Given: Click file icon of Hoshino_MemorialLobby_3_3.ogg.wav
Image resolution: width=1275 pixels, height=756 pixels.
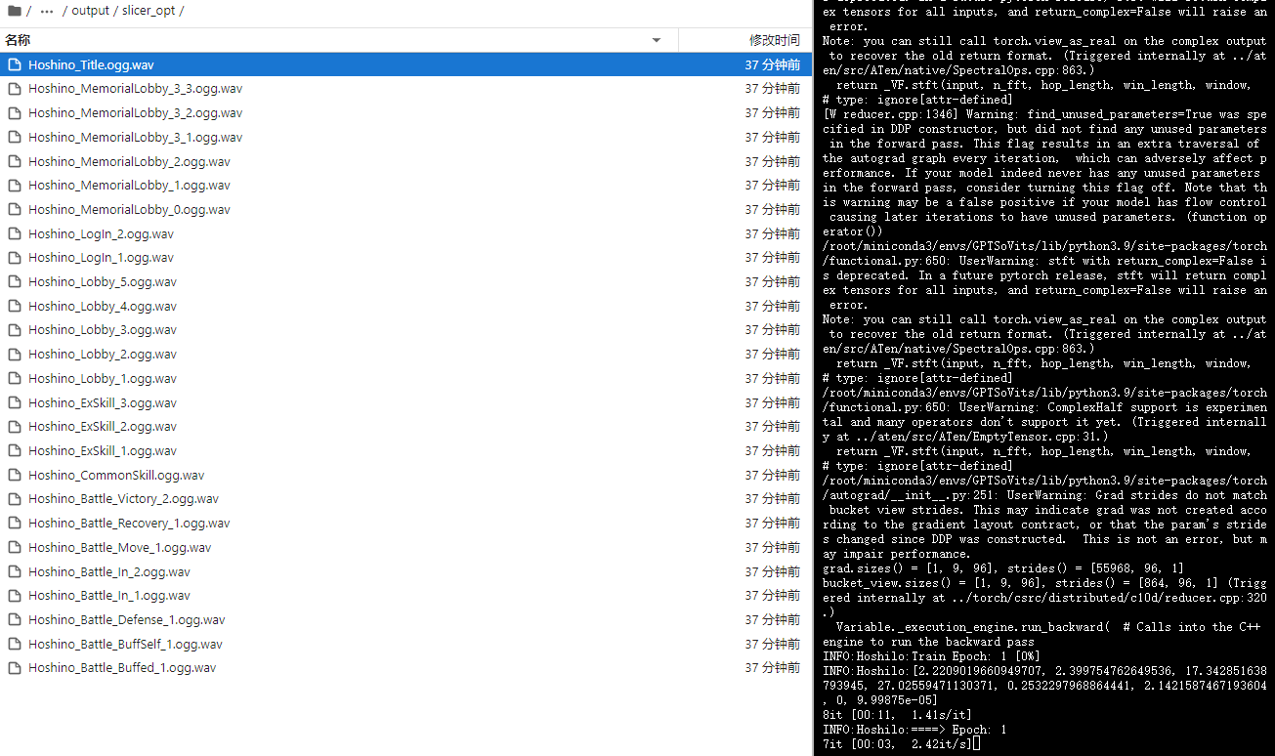Looking at the screenshot, I should tap(15, 89).
